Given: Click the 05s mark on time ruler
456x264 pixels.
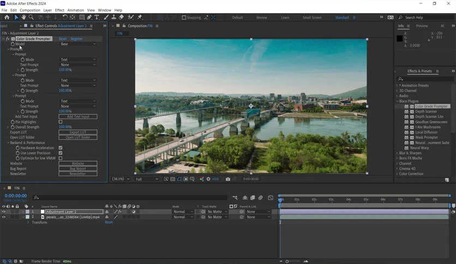Looking at the screenshot, I should pyautogui.click(x=366, y=200).
